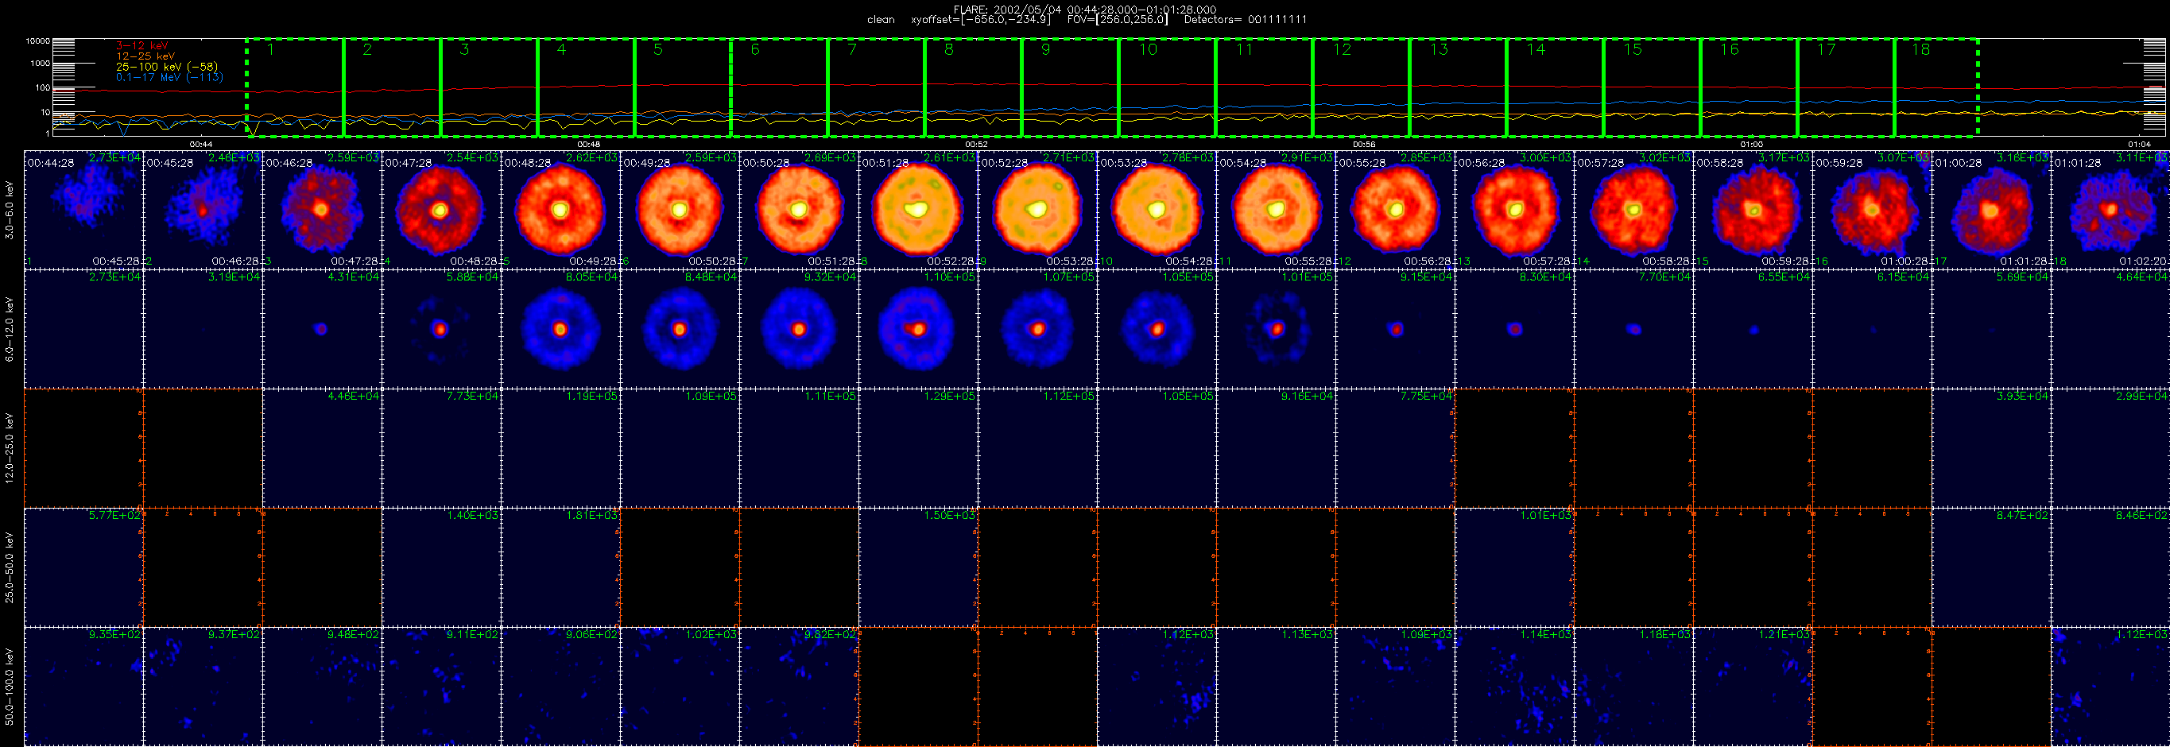Open the 50-100 keV image labeled 1.02E+03

pyautogui.click(x=680, y=687)
